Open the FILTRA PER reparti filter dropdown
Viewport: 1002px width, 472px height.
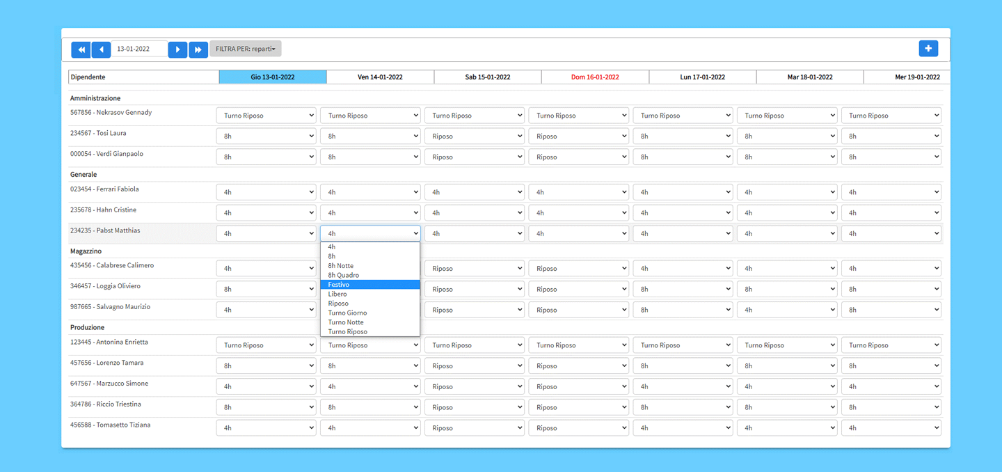[x=245, y=49]
